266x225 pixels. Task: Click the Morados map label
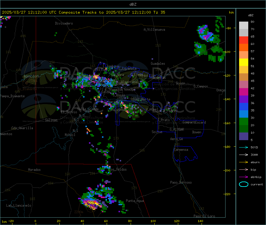click(34, 170)
